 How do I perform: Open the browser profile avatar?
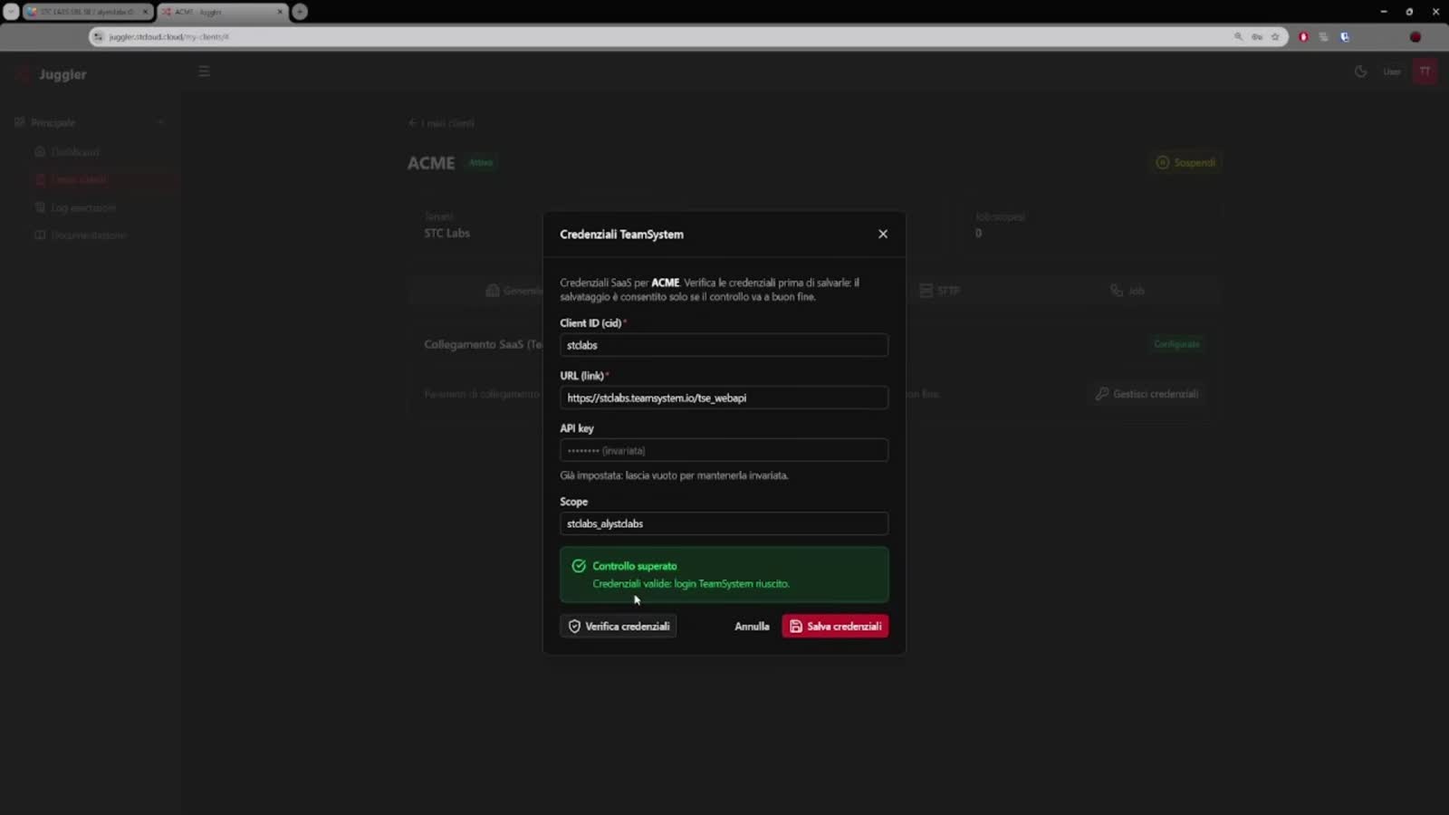[1415, 37]
